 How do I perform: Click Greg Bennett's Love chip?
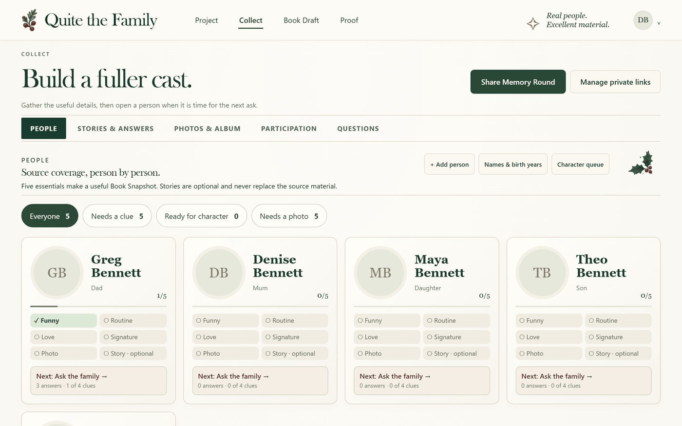[x=64, y=337]
